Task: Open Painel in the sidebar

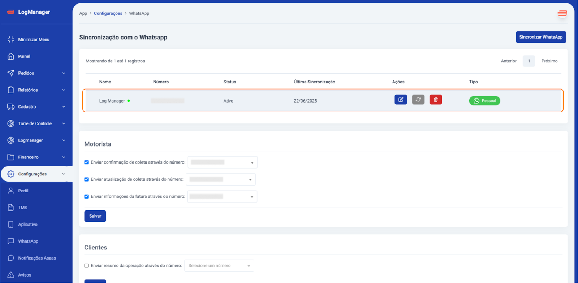Action: (x=24, y=56)
